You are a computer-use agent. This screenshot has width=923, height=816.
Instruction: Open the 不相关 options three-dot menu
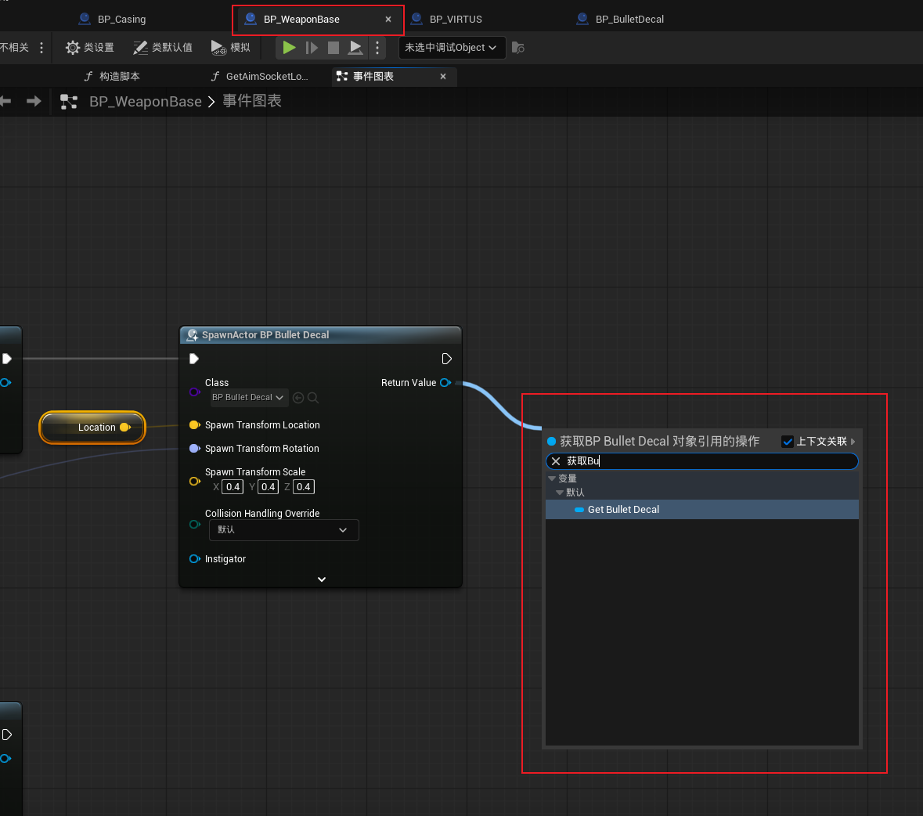pyautogui.click(x=41, y=47)
